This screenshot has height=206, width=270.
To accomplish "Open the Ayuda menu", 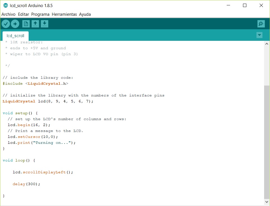I will tap(85, 14).
